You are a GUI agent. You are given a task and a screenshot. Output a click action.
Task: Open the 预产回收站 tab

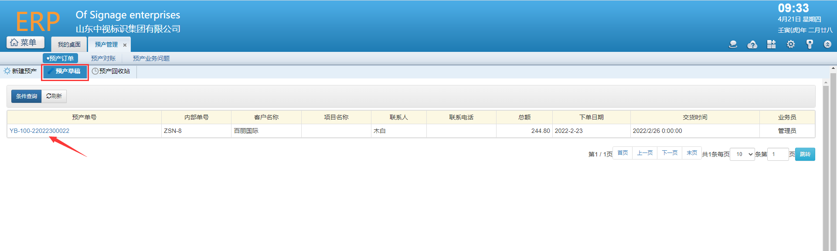click(111, 71)
